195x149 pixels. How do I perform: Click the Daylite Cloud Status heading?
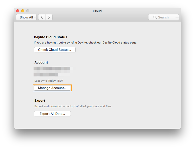click(51, 37)
